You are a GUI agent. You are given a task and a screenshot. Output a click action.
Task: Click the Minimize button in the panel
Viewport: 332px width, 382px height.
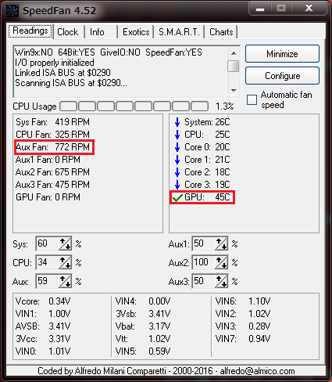tap(282, 54)
